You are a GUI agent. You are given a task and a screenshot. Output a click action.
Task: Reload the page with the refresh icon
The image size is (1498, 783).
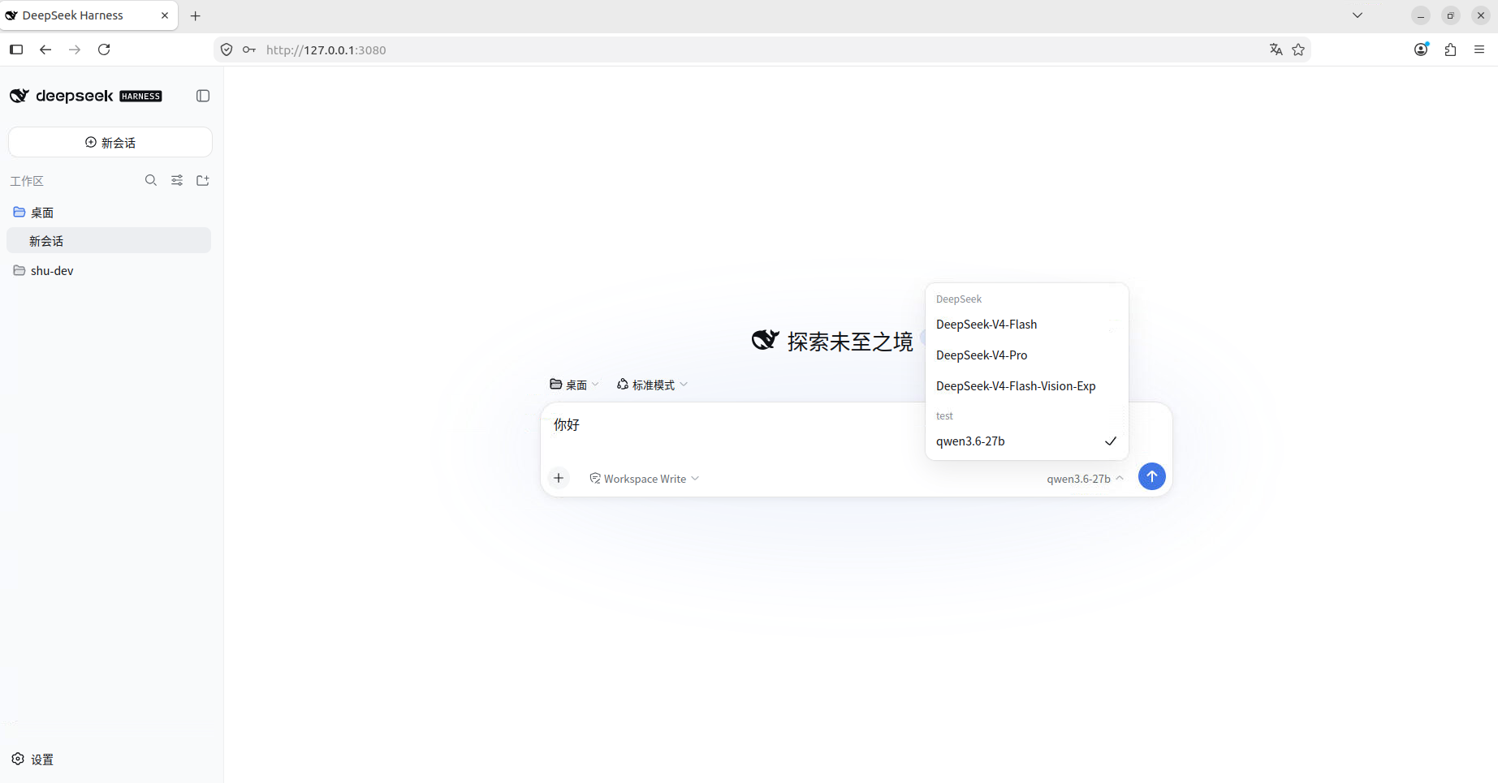click(x=104, y=49)
